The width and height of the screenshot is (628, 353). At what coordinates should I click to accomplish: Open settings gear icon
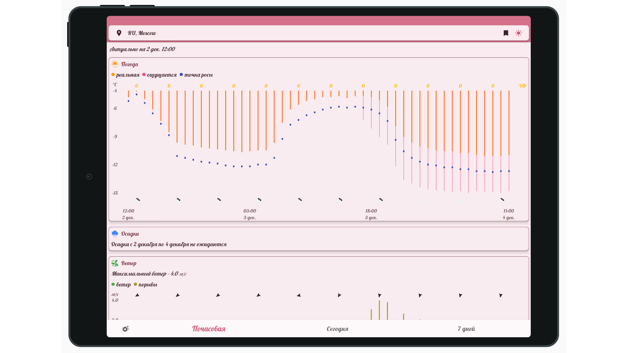tap(126, 329)
